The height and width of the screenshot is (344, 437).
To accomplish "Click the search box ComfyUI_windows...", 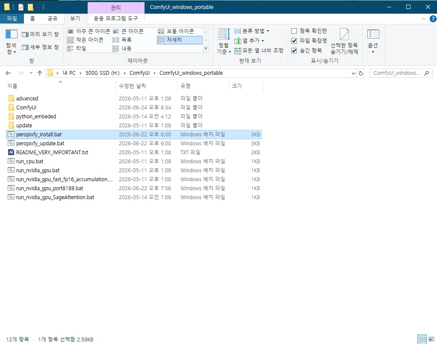I will coord(401,73).
